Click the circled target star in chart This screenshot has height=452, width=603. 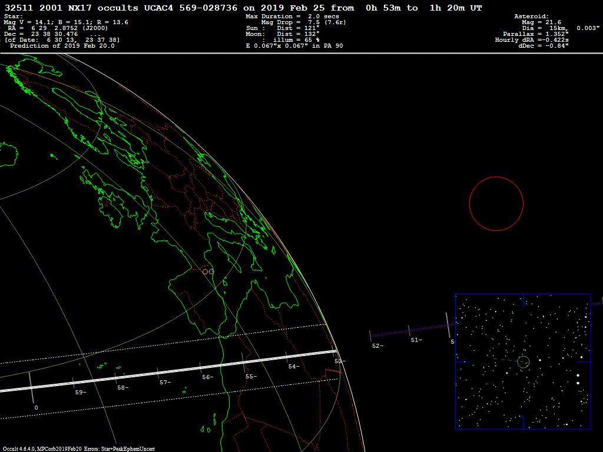(x=523, y=361)
